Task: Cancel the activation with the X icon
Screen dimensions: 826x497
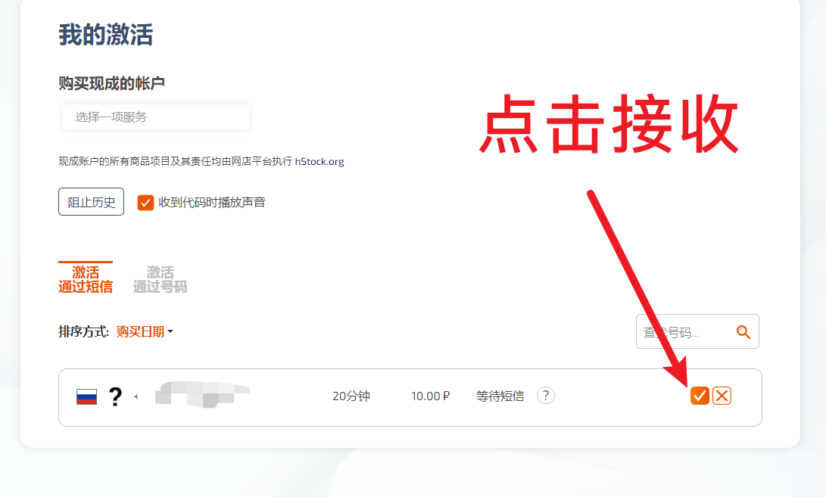Action: 722,396
